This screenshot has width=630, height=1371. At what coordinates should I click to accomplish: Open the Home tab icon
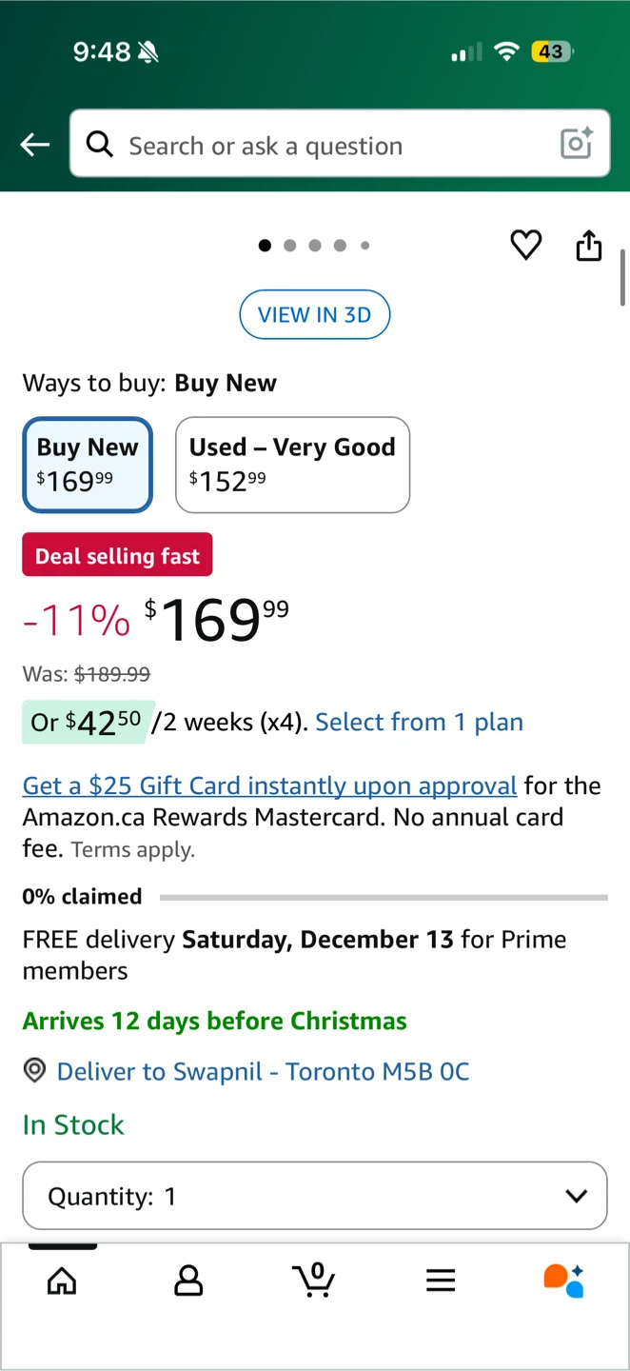(x=62, y=1281)
